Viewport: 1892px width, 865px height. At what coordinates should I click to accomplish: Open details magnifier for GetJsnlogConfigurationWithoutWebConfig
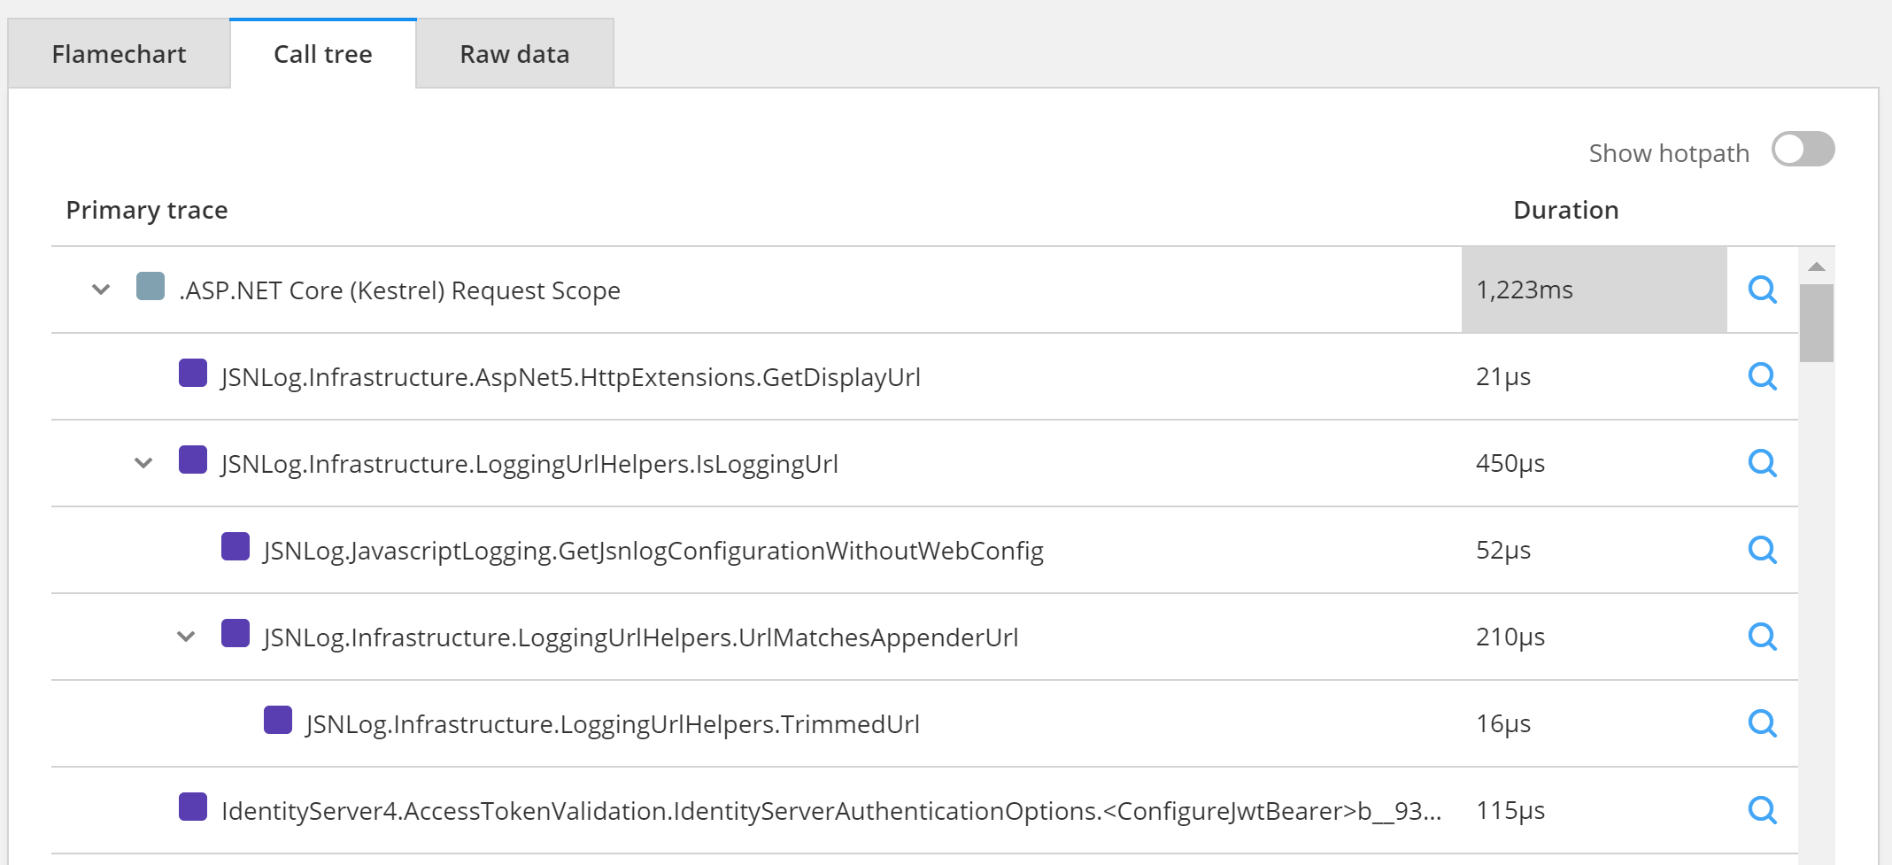coord(1762,550)
